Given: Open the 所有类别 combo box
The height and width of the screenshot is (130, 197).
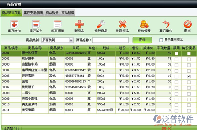Looking at the screenshot, I should click(58, 40).
